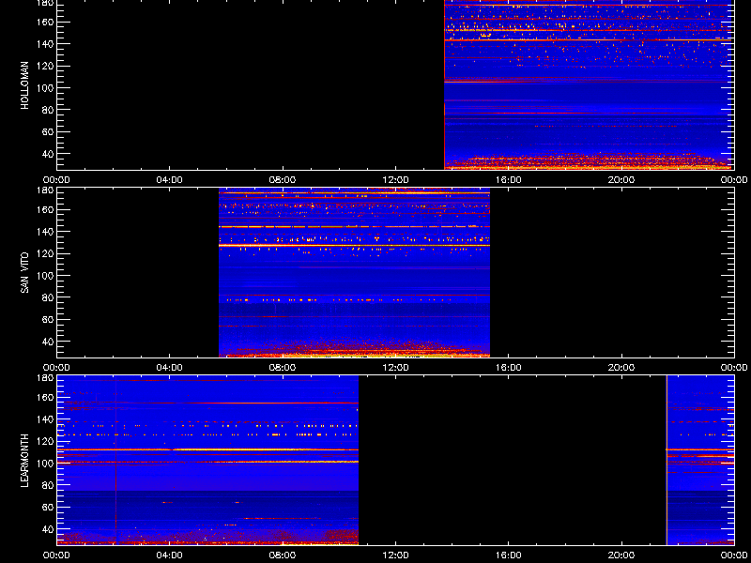The height and width of the screenshot is (563, 751).
Task: Select the 160 frequency tick in Holloman panel
Action: coord(46,22)
